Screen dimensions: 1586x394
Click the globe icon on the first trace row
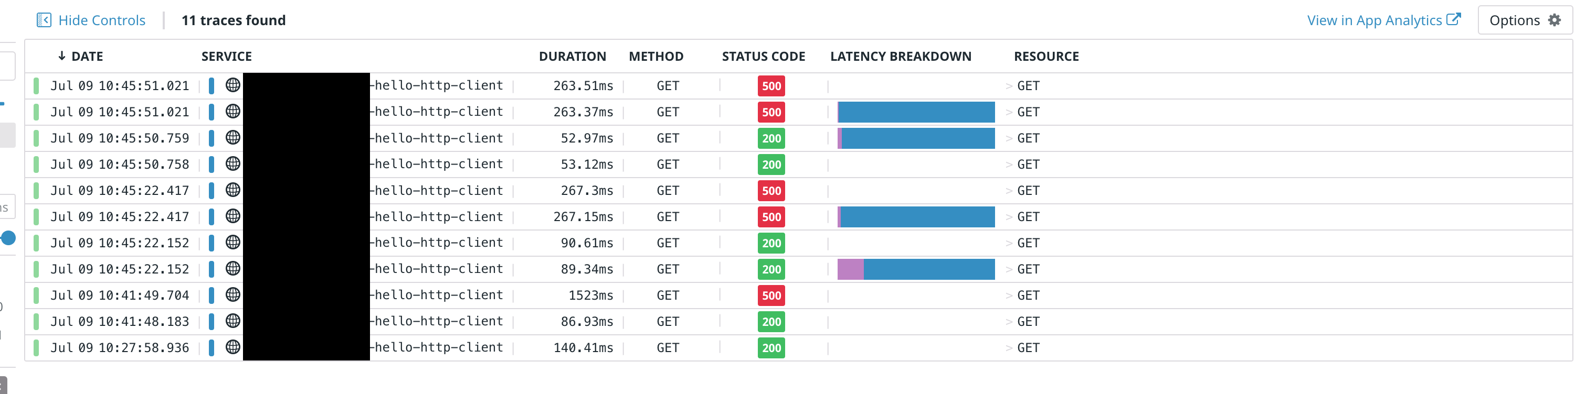pos(232,85)
